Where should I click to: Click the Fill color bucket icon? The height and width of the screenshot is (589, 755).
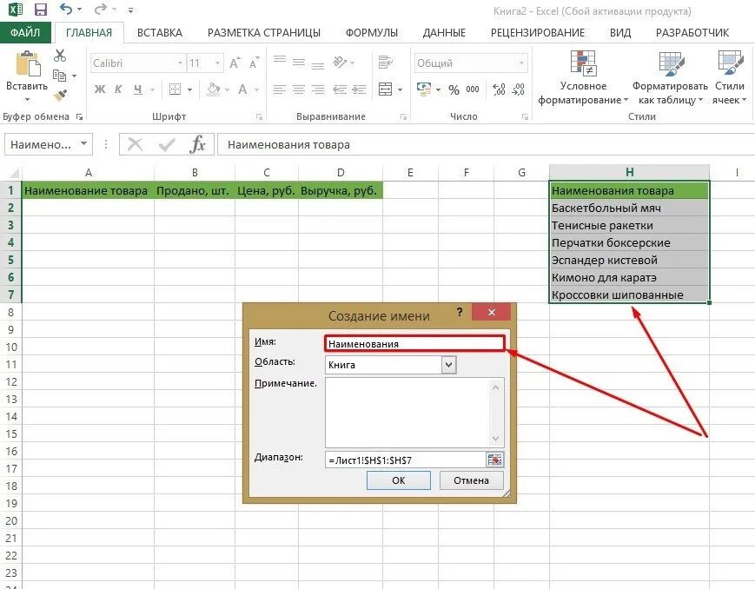(213, 89)
